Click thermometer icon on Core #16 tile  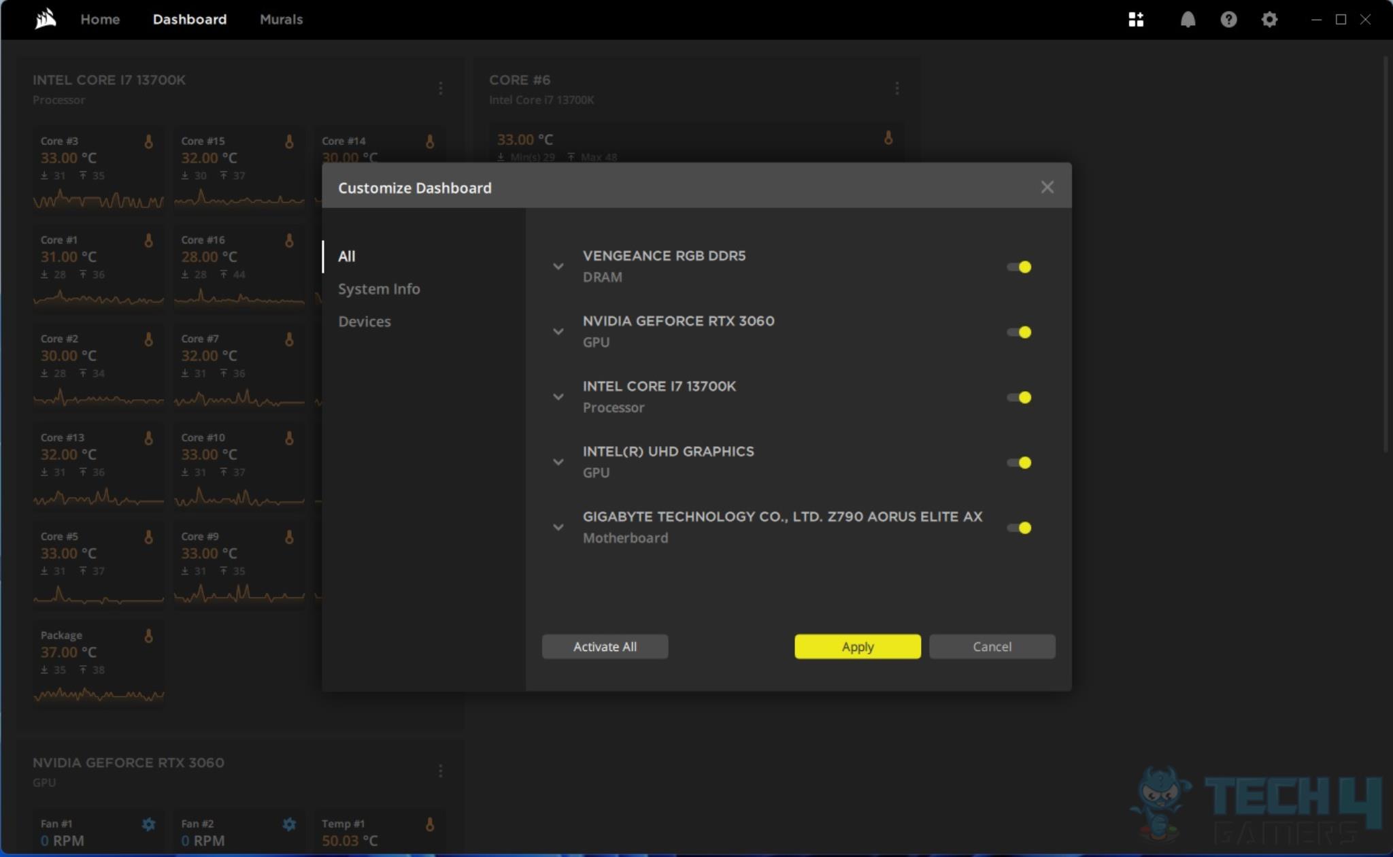pos(289,240)
